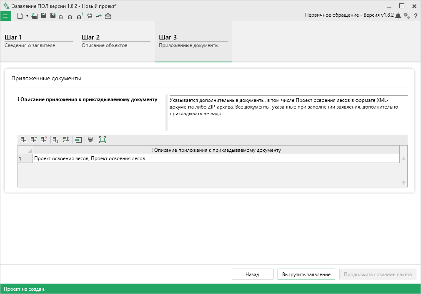Screen dimensions: 421x294
Task: Move the row up with the green up arrow icon
Action: pos(66,139)
